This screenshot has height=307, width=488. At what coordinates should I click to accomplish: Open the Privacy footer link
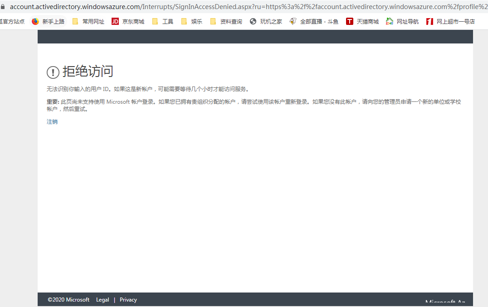[x=128, y=300]
